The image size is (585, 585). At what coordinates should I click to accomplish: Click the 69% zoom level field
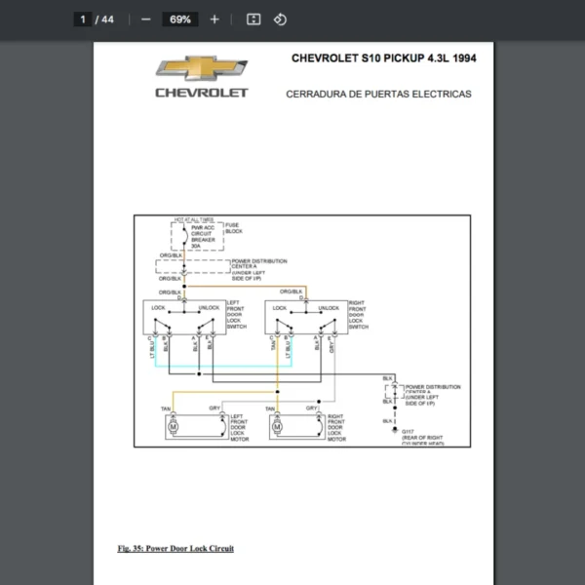[x=180, y=19]
